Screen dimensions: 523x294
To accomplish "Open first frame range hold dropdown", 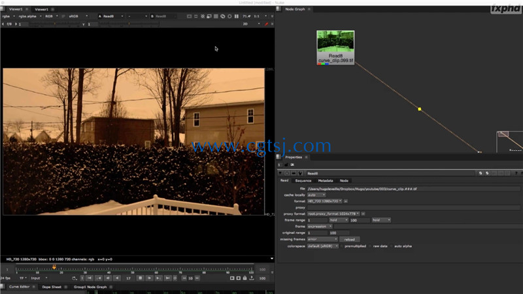I will tap(339, 220).
